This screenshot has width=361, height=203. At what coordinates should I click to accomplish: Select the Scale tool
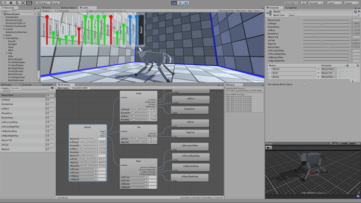(23, 2)
